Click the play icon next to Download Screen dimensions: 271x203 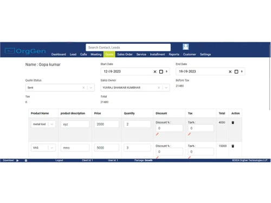[17, 160]
